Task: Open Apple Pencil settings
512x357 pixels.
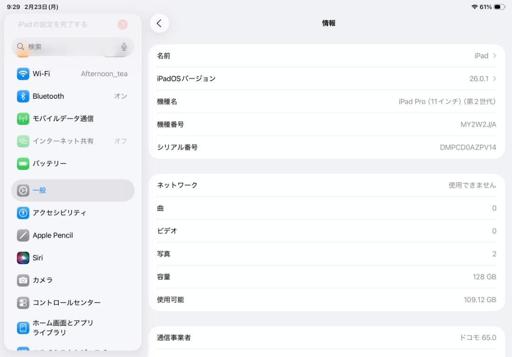Action: 73,235
